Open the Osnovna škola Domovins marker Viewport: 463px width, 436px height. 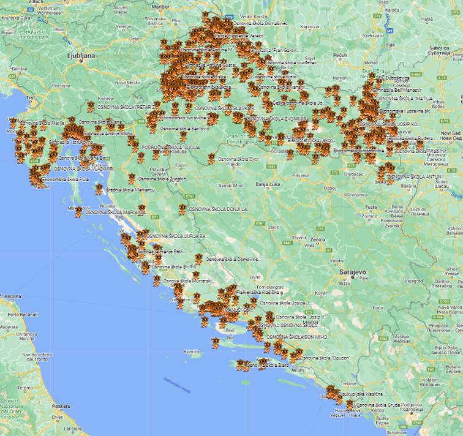(199, 259)
